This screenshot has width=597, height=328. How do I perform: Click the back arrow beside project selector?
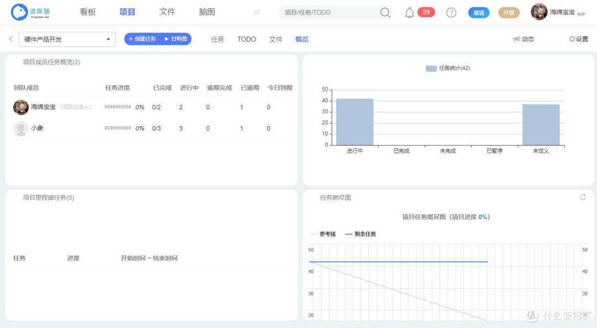pos(11,39)
